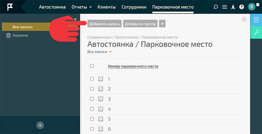Screen dimensions: 262x134
Task: Expand the Все записи filter dropdown under title
Action: coord(99,52)
